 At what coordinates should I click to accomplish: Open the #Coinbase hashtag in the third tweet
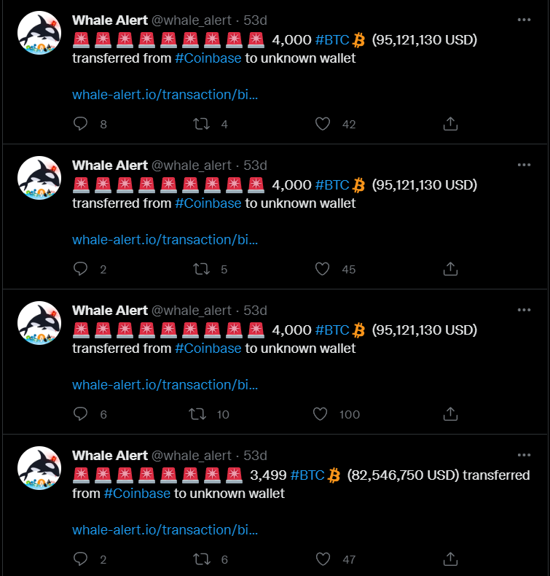(x=208, y=349)
